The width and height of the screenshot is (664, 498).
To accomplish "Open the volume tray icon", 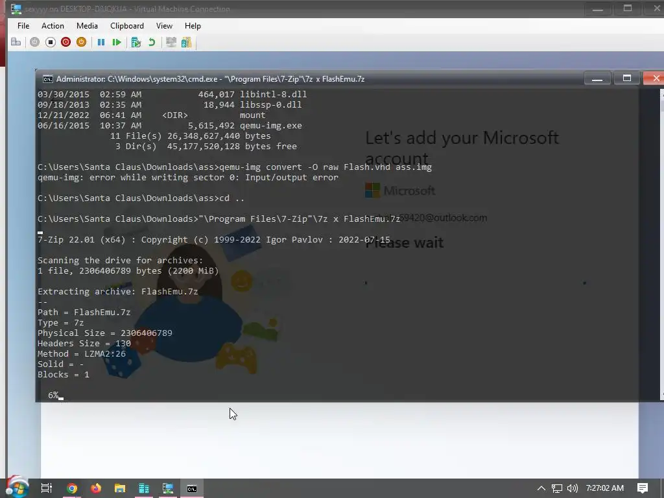I will [x=573, y=488].
